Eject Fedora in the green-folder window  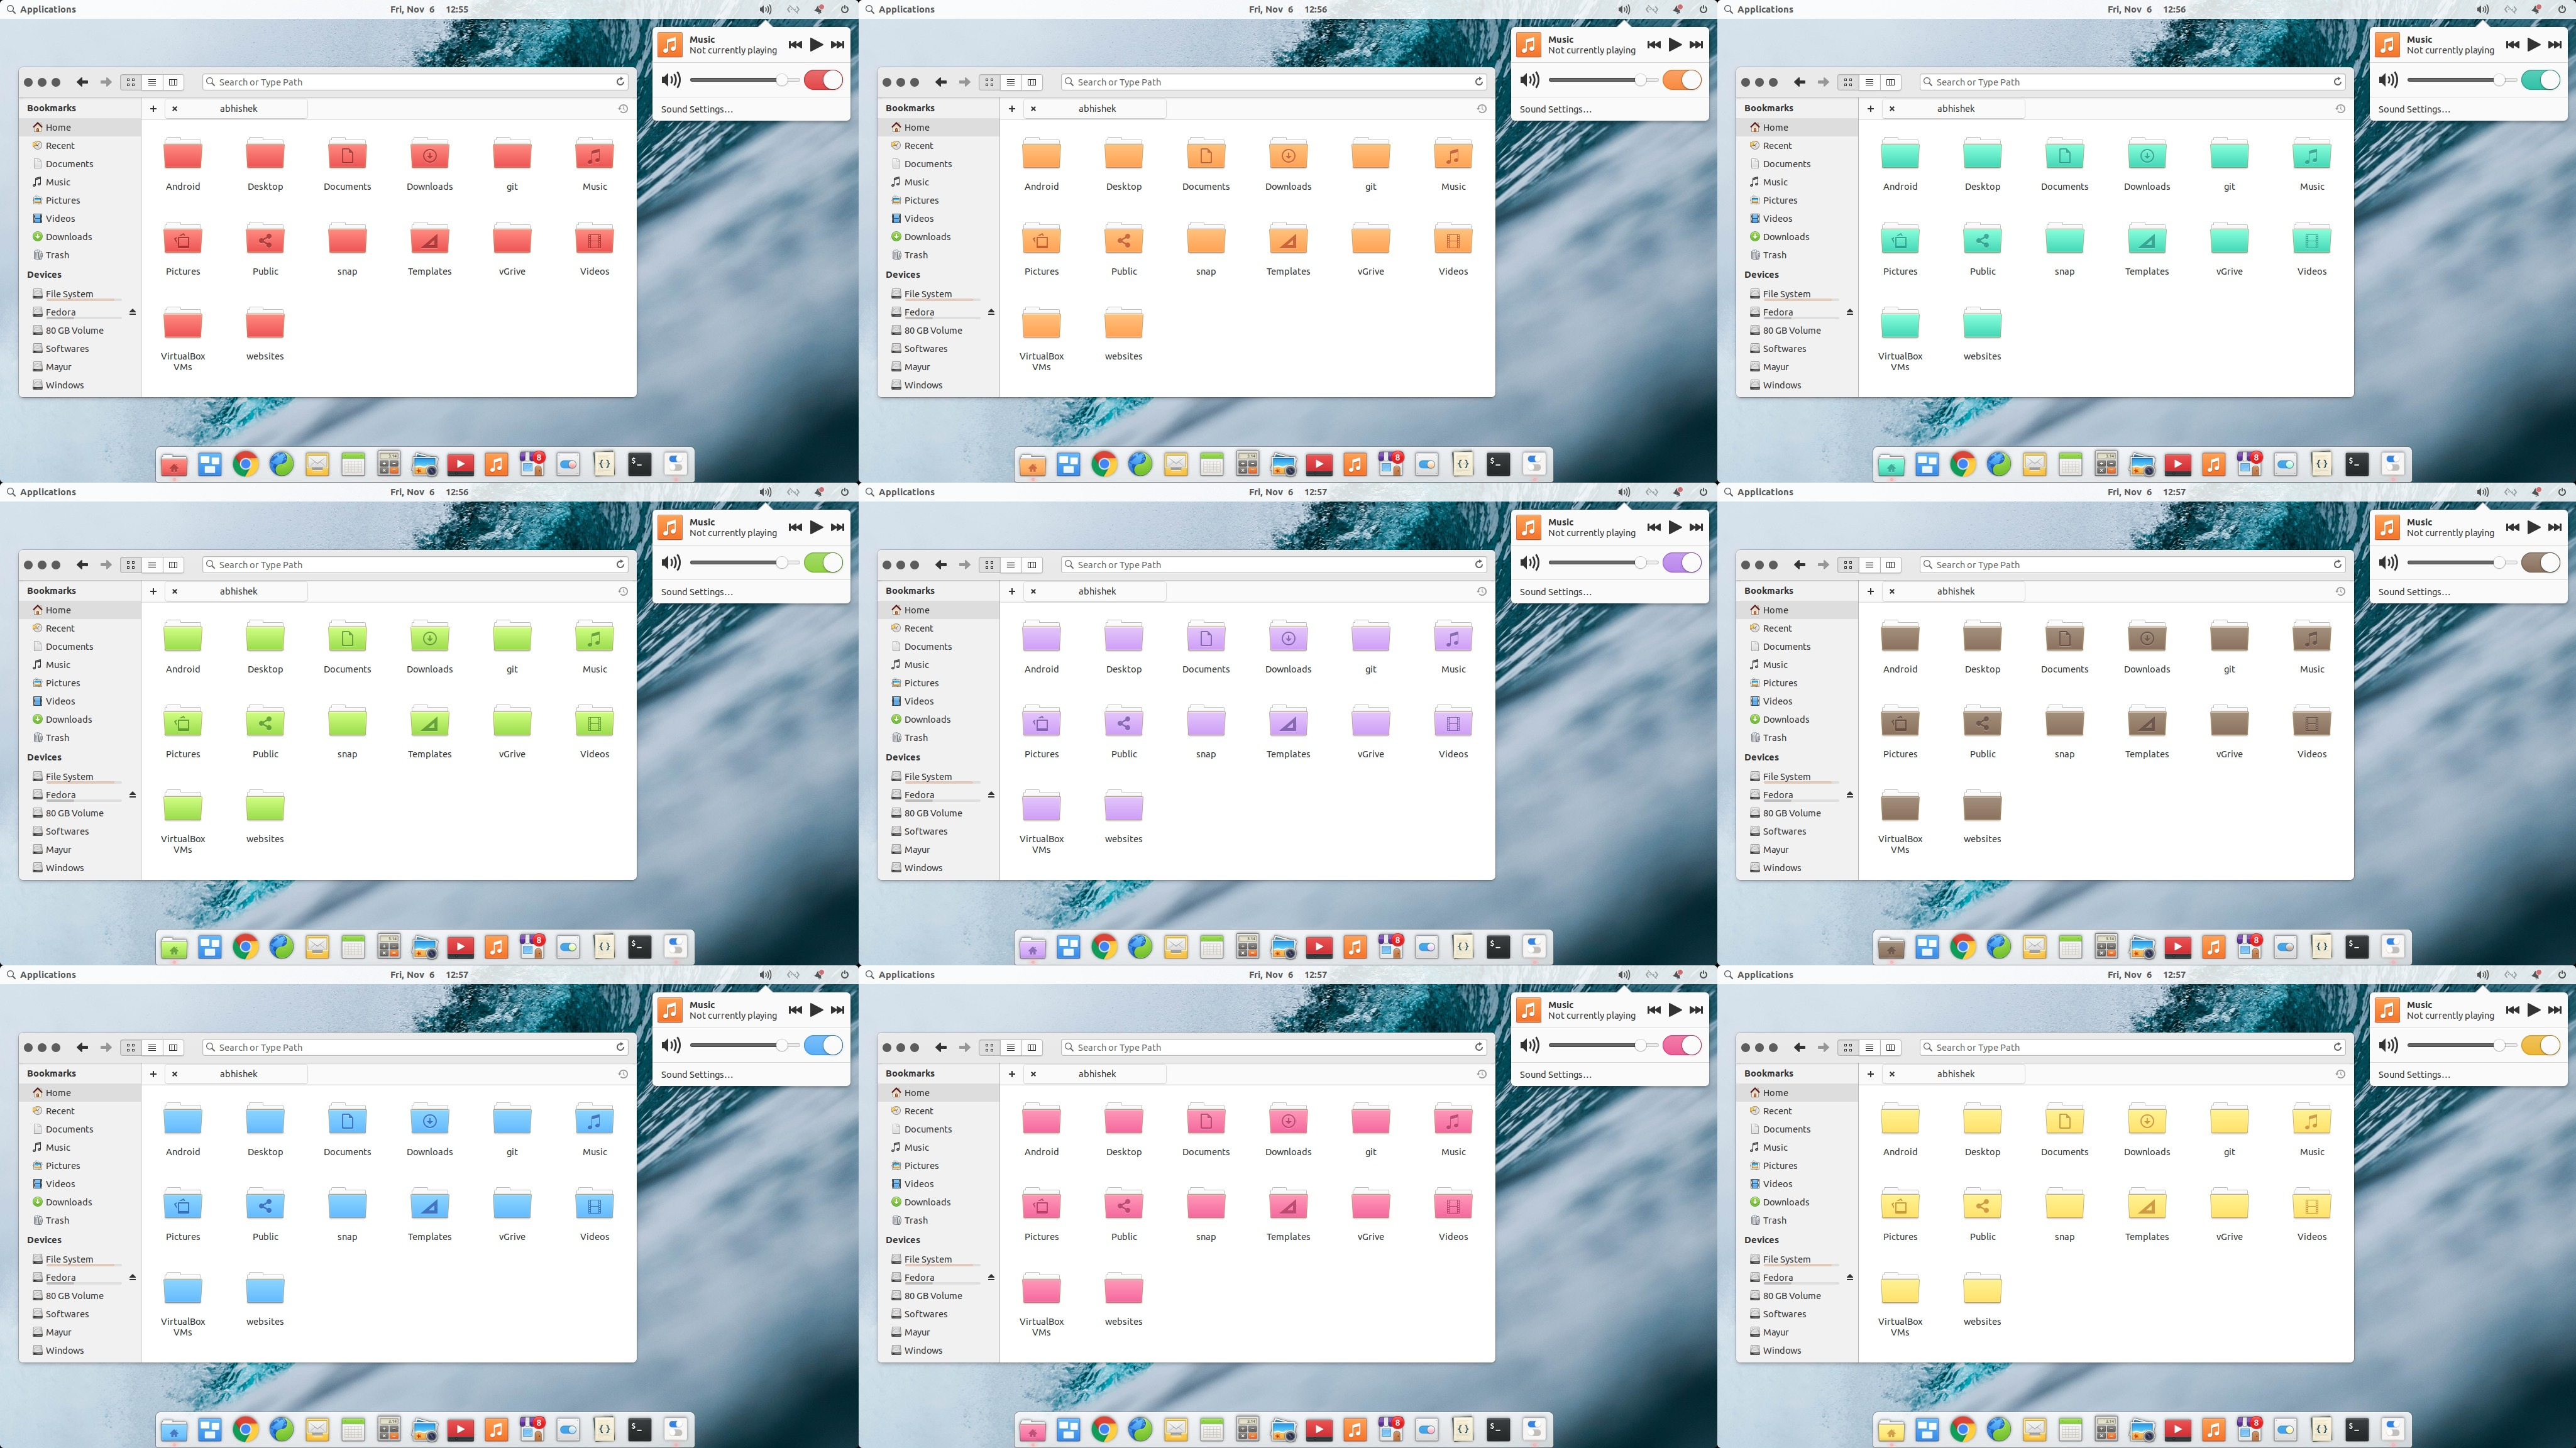132,795
